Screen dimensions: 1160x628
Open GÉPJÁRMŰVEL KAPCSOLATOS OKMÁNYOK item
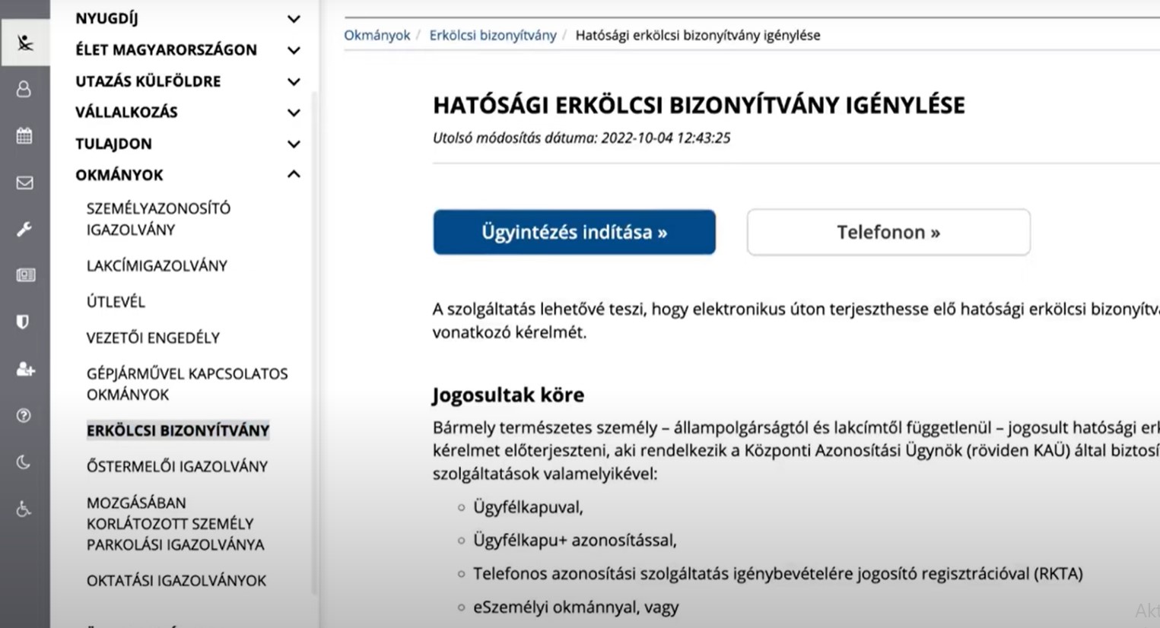(x=187, y=384)
